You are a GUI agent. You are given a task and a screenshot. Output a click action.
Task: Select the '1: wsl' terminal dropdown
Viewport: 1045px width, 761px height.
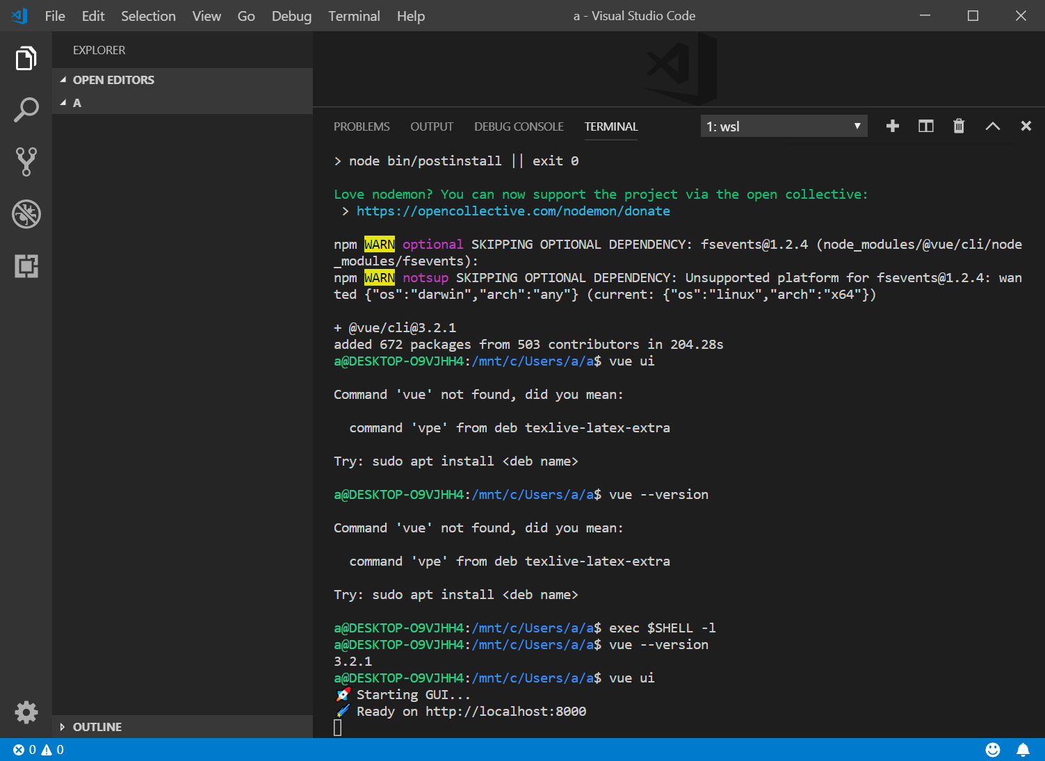coord(784,126)
